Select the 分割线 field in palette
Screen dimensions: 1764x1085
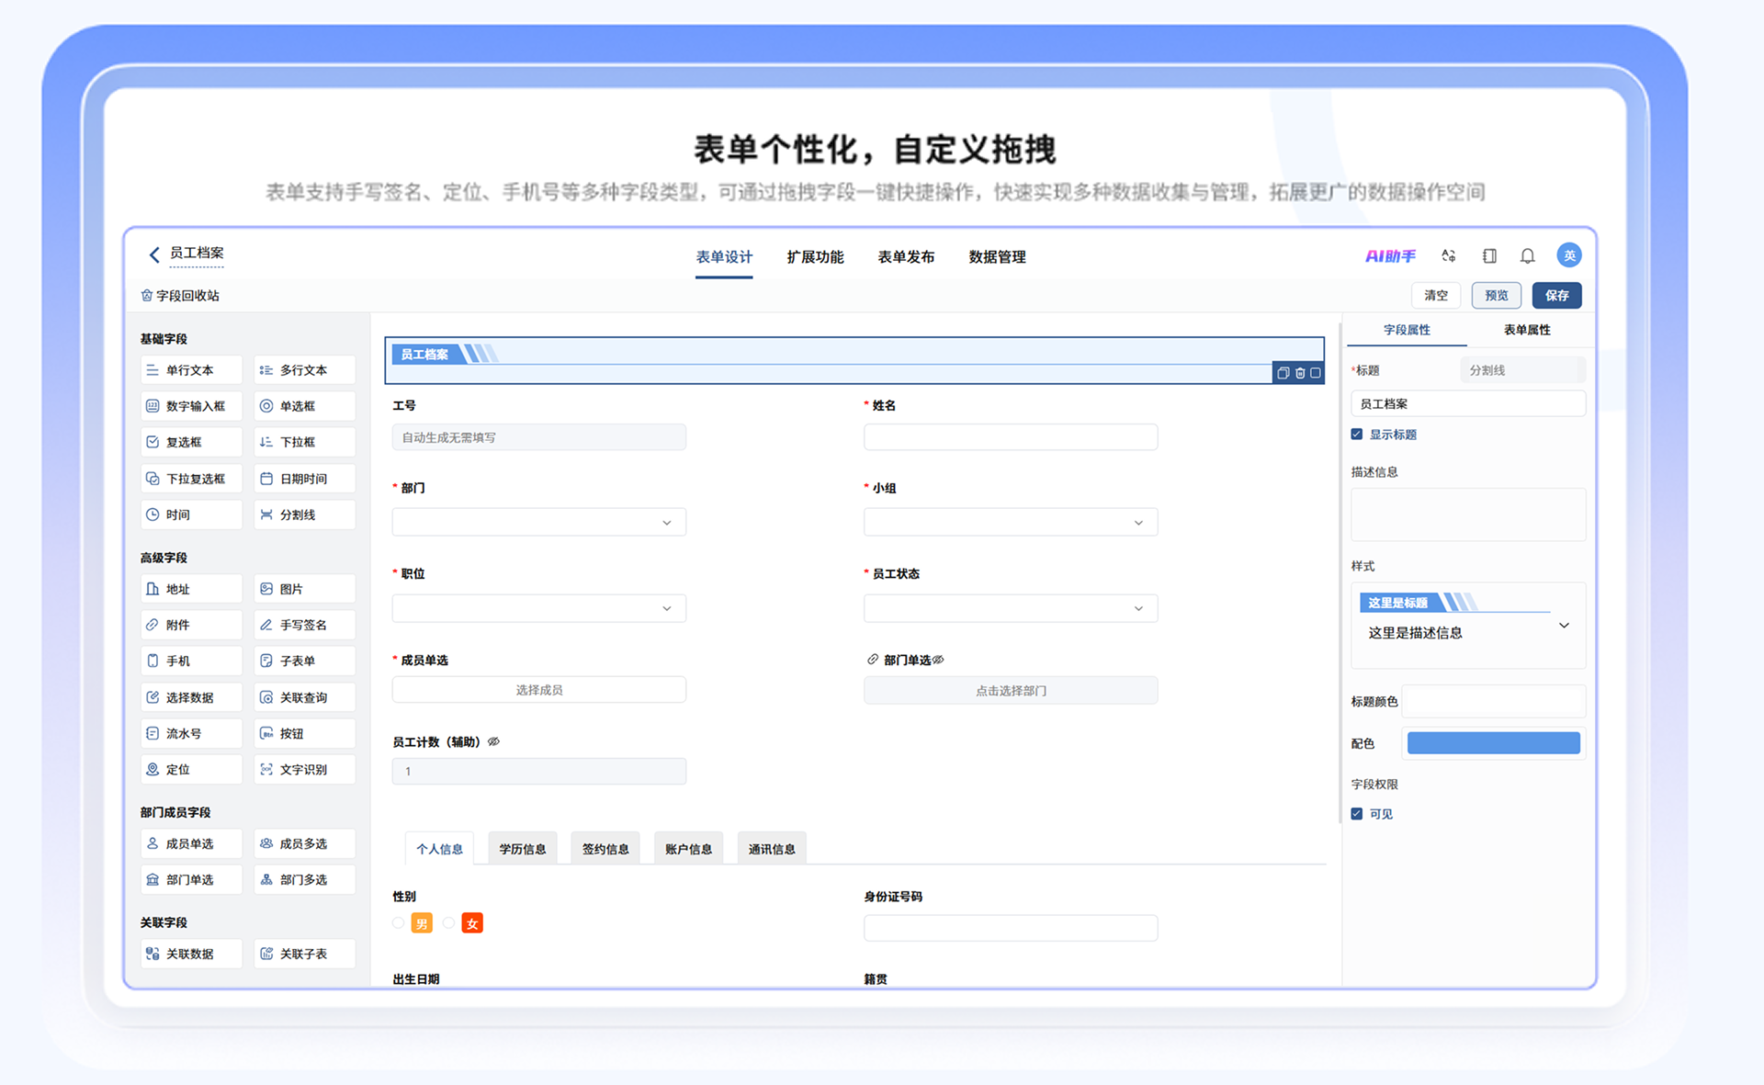[x=304, y=514]
